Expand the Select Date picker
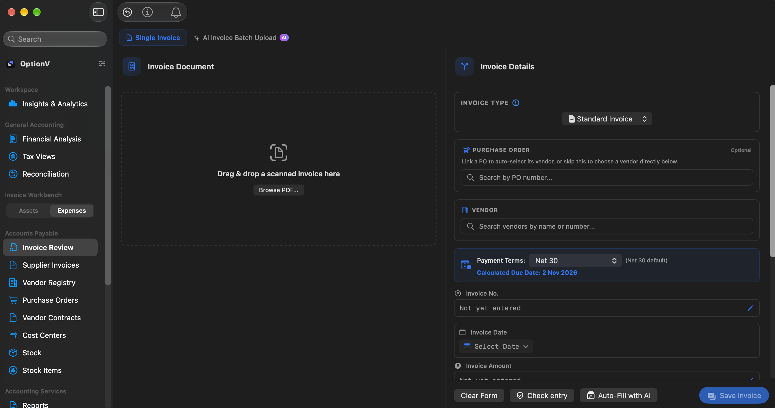 click(x=496, y=346)
